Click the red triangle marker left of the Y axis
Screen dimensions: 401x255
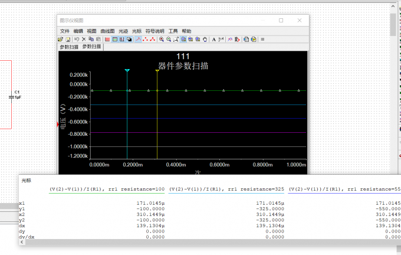pyautogui.click(x=58, y=125)
